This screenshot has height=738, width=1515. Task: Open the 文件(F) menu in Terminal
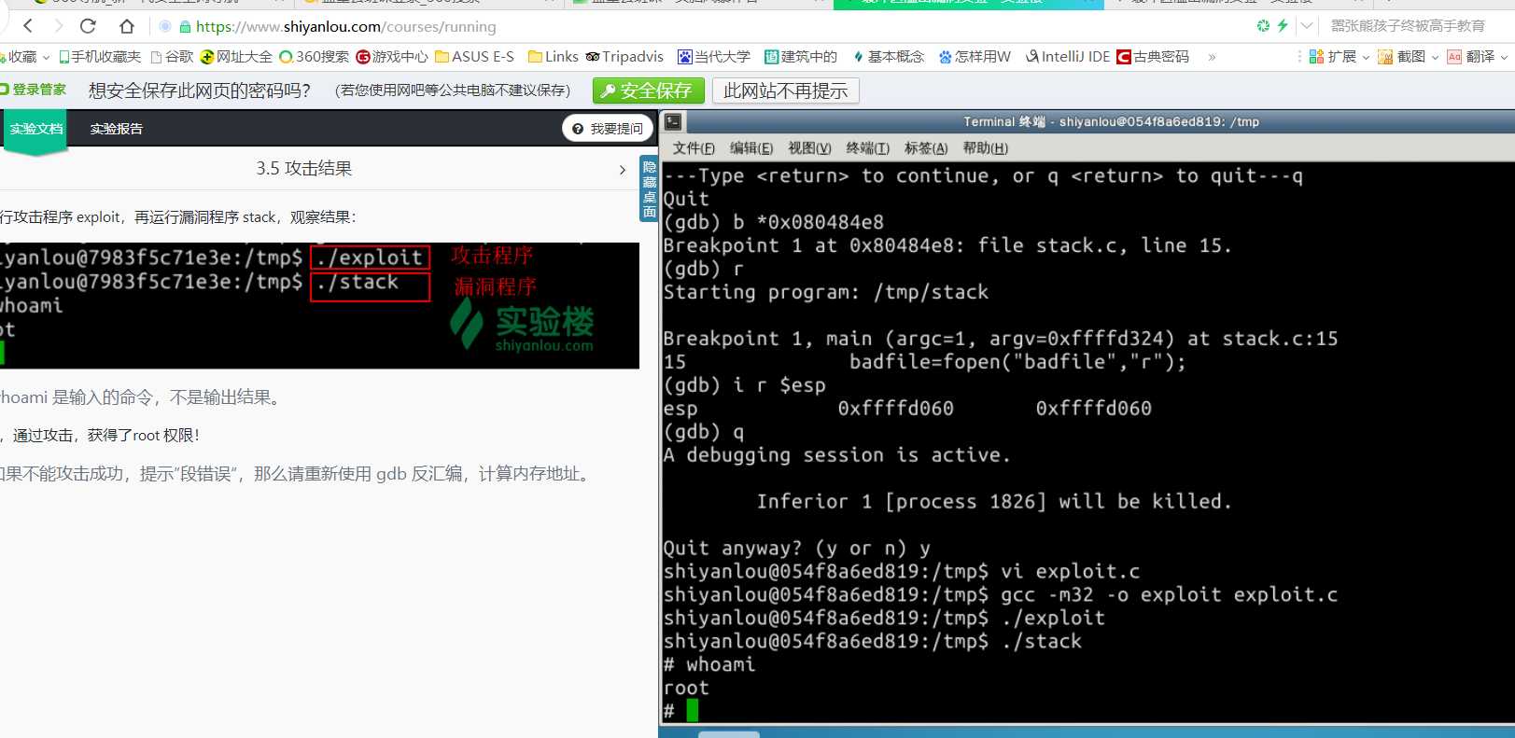tap(694, 148)
